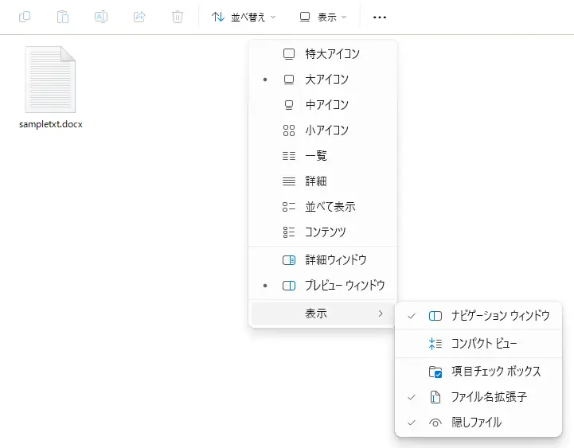
Task: Switch to 一覧 list view
Action: click(x=322, y=155)
